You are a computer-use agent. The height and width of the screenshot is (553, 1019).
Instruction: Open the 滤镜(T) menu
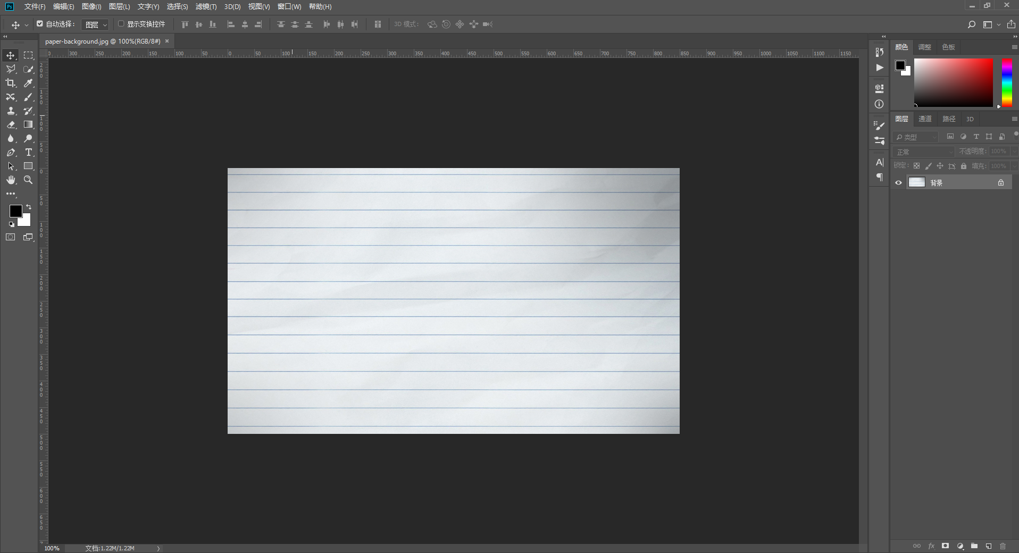pos(206,6)
